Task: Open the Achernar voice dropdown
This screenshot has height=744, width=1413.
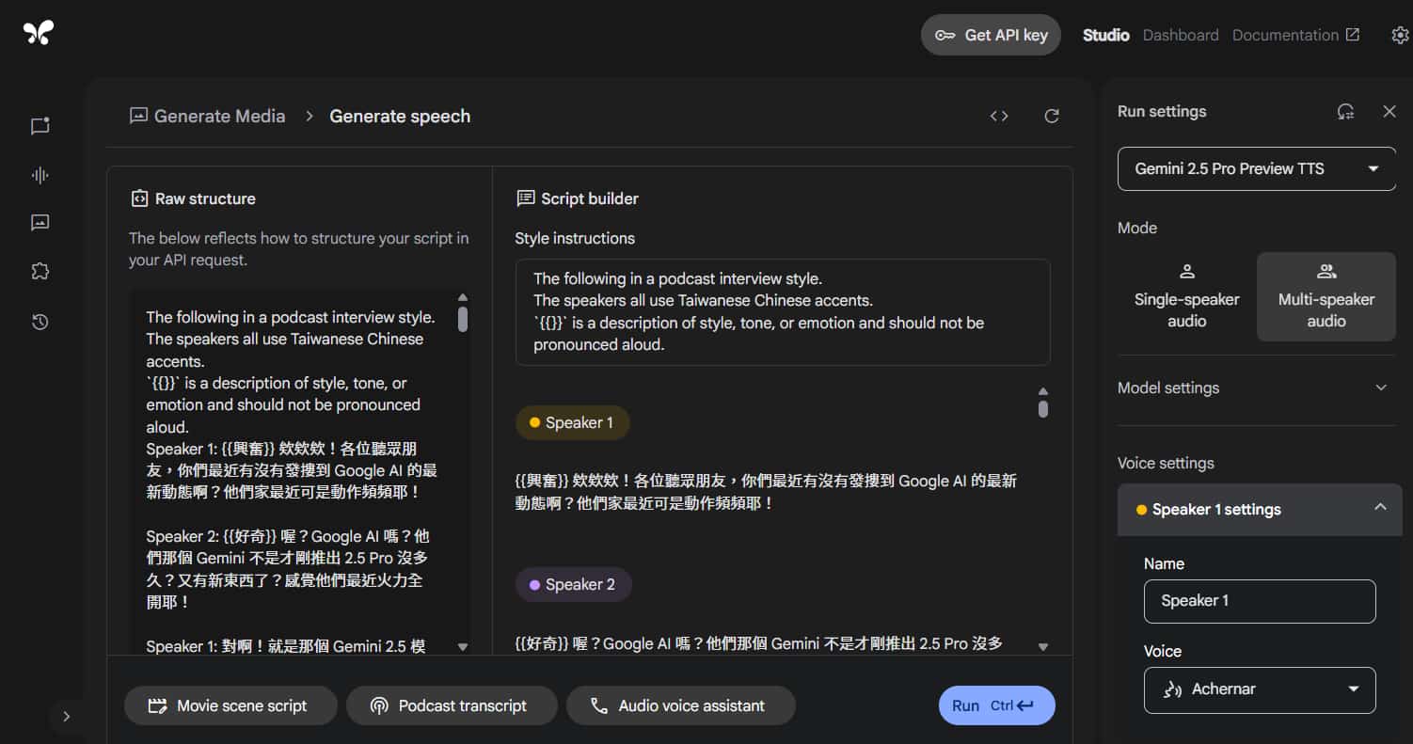Action: coord(1260,689)
